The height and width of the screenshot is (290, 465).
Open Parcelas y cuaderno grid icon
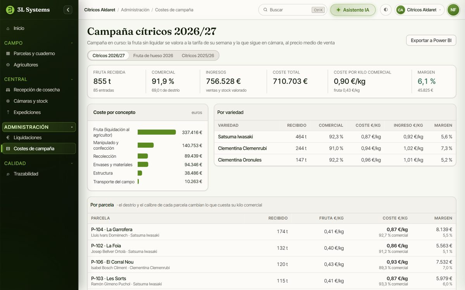(8, 53)
